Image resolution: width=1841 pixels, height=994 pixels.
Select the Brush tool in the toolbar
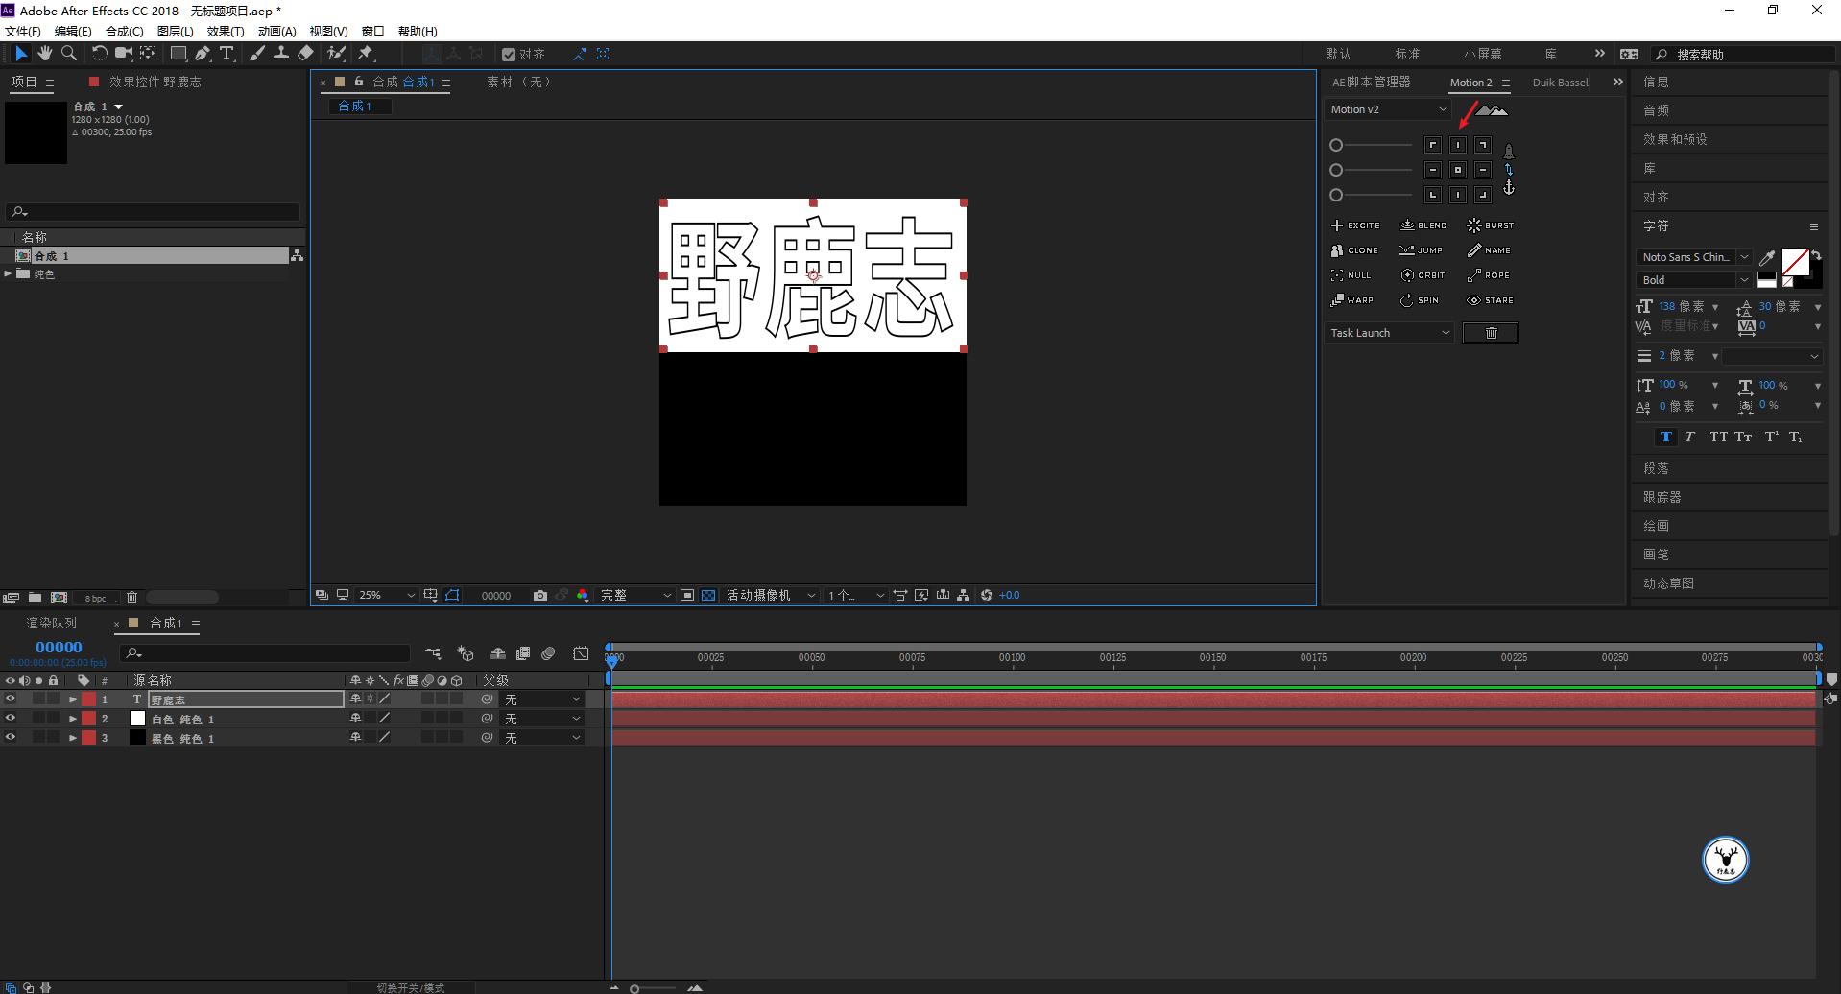click(x=257, y=53)
